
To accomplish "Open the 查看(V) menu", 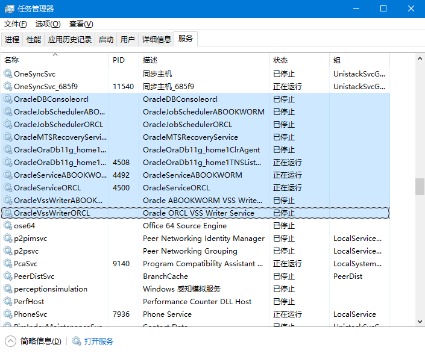I will (81, 24).
